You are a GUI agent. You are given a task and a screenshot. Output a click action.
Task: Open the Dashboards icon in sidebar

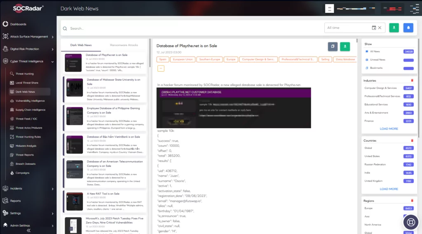coord(5,24)
